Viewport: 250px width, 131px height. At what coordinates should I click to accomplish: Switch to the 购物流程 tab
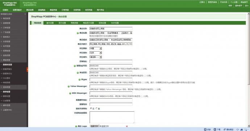pos(74,23)
